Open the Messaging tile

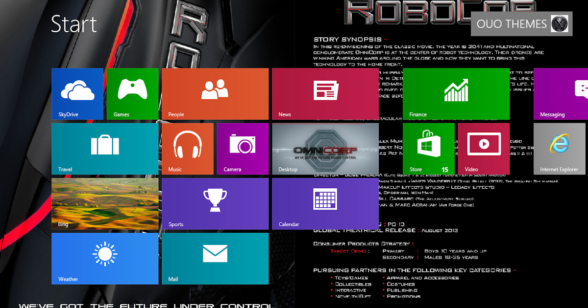point(561,94)
